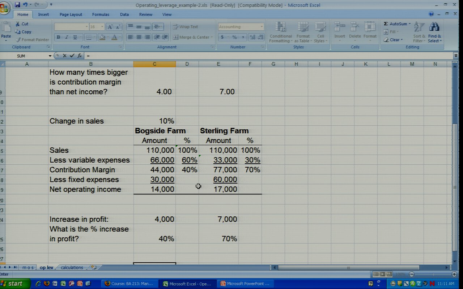Open the Formulas ribbon tab
Image resolution: width=463 pixels, height=289 pixels.
[x=101, y=14]
